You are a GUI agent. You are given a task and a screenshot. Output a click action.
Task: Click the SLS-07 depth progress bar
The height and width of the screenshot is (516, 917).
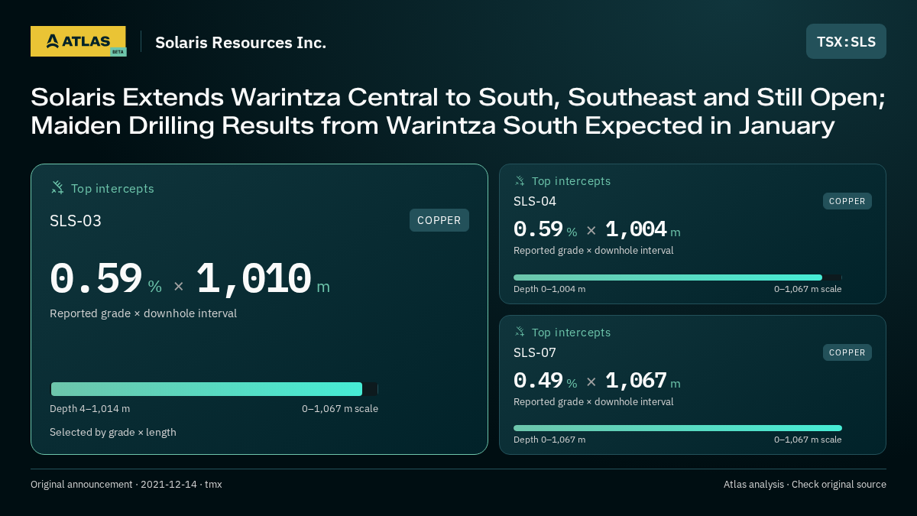tap(678, 428)
